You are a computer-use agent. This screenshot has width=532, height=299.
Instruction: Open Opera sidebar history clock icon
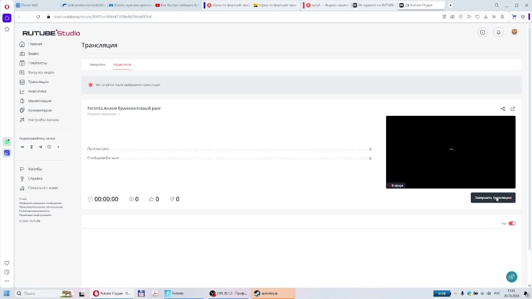pos(7,272)
